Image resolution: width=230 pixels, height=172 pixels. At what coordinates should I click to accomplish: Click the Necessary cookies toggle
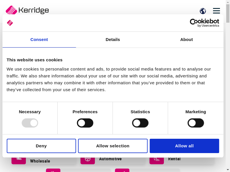tap(30, 123)
